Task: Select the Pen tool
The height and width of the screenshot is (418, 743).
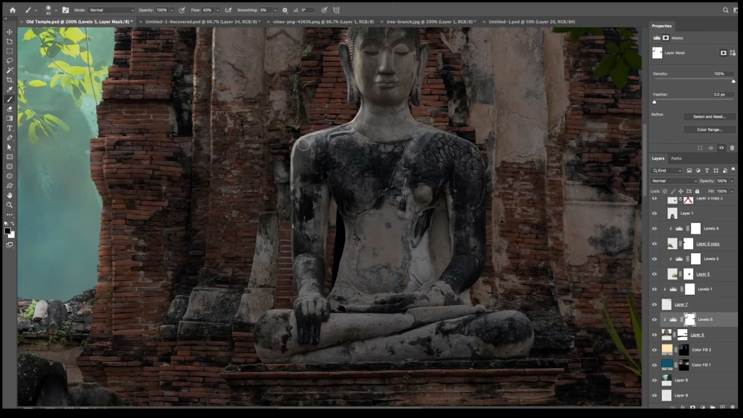Action: point(10,138)
